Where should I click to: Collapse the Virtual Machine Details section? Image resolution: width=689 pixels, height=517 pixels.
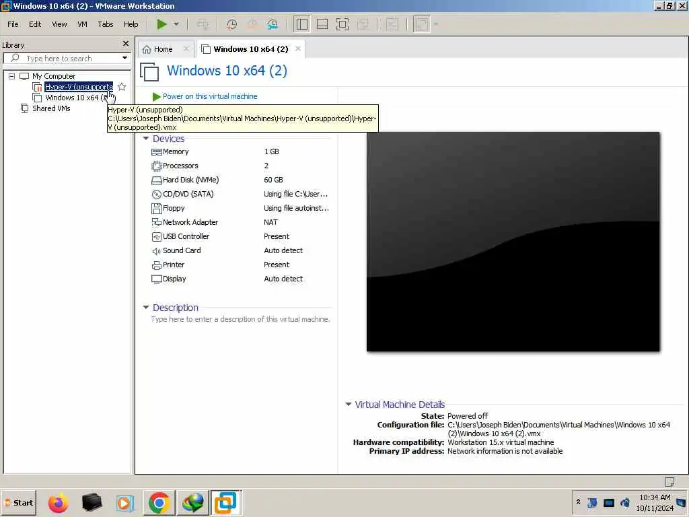point(349,404)
